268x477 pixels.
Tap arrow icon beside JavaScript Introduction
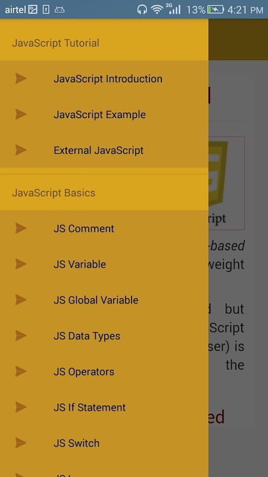coord(21,79)
